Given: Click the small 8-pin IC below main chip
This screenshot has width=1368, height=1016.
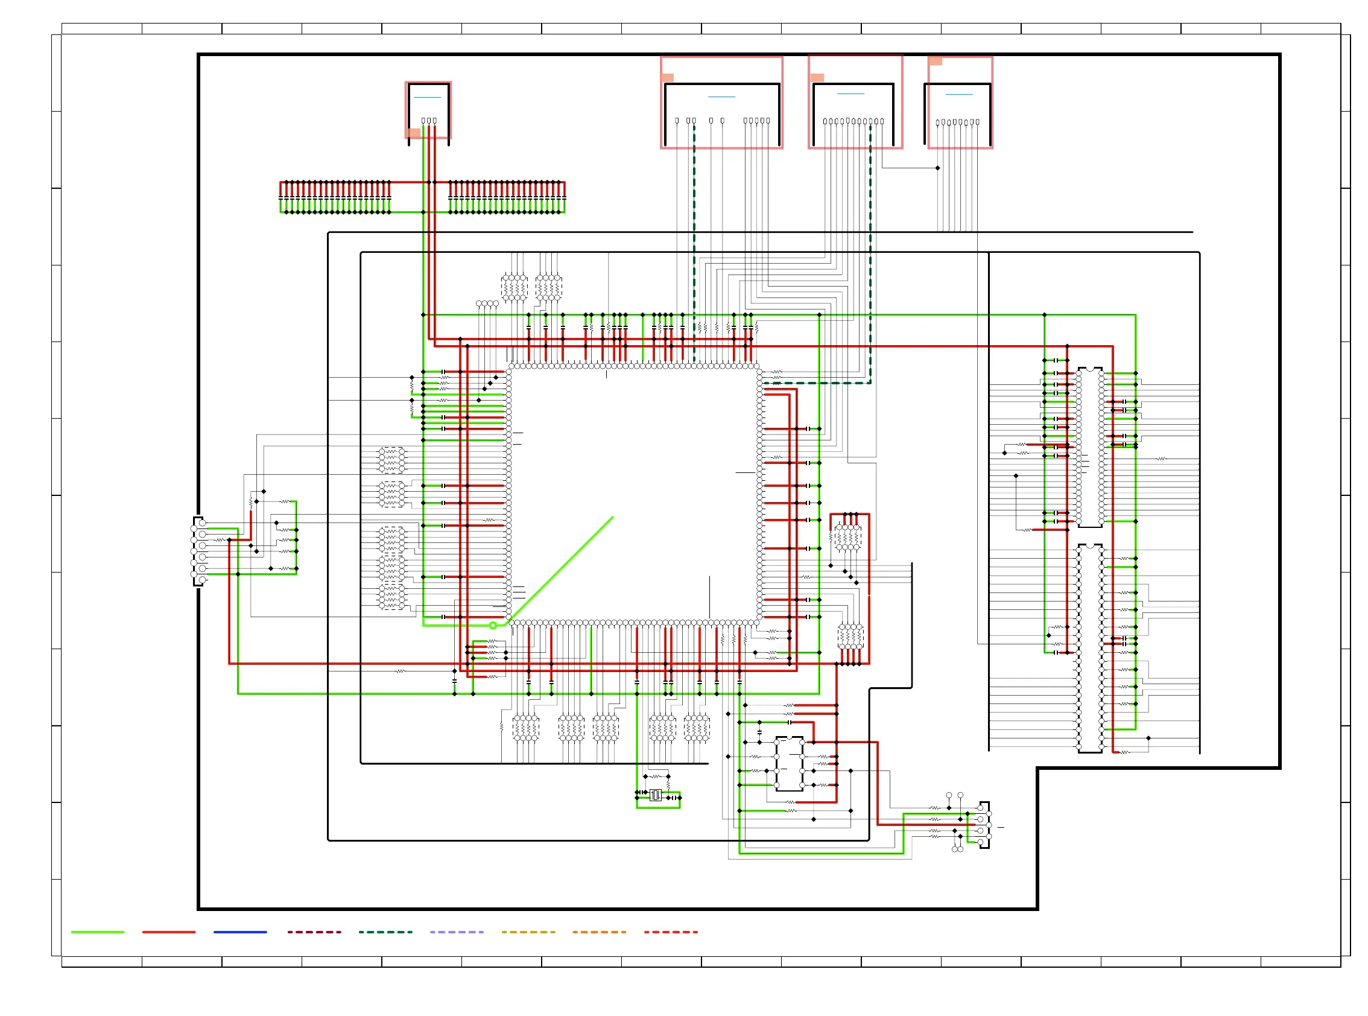Looking at the screenshot, I should [x=789, y=763].
